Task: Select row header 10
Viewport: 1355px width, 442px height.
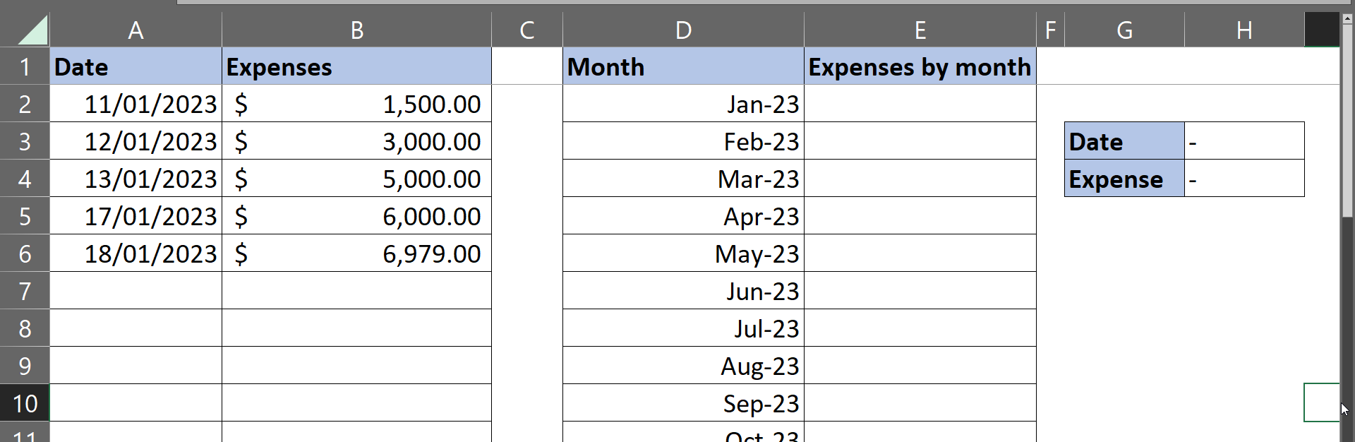Action: coord(25,403)
